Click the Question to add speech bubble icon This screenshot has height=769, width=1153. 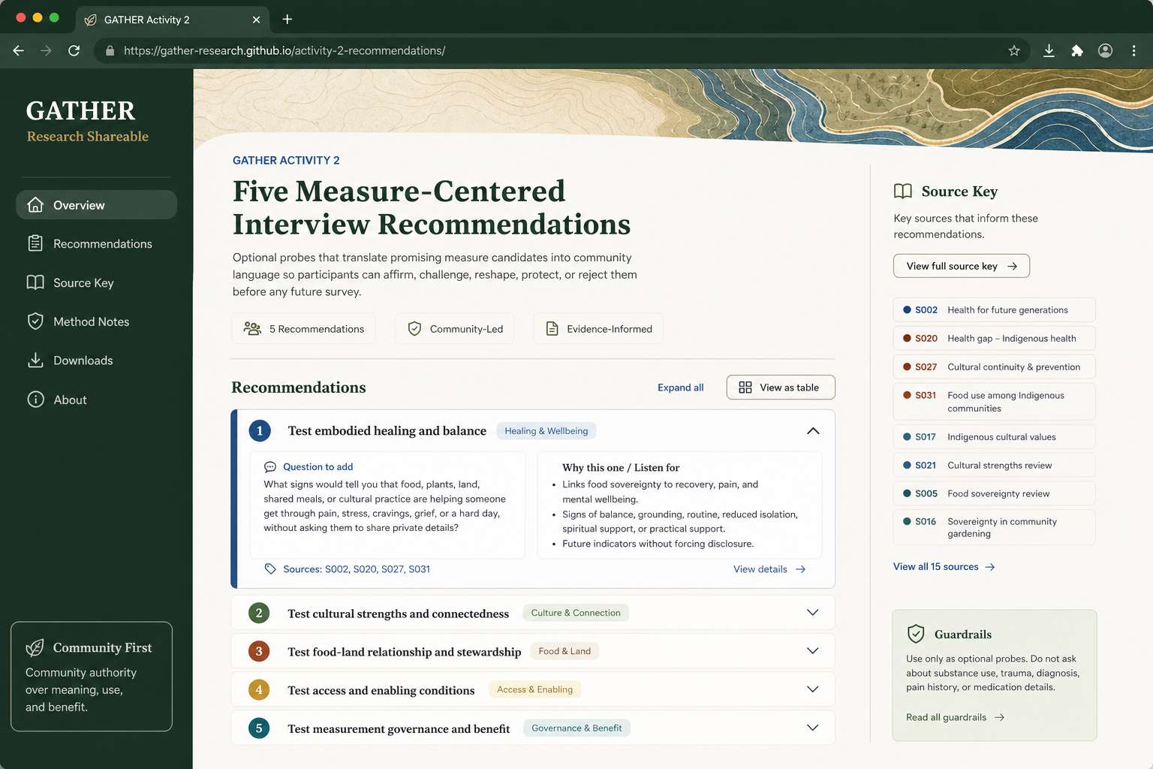pos(270,467)
